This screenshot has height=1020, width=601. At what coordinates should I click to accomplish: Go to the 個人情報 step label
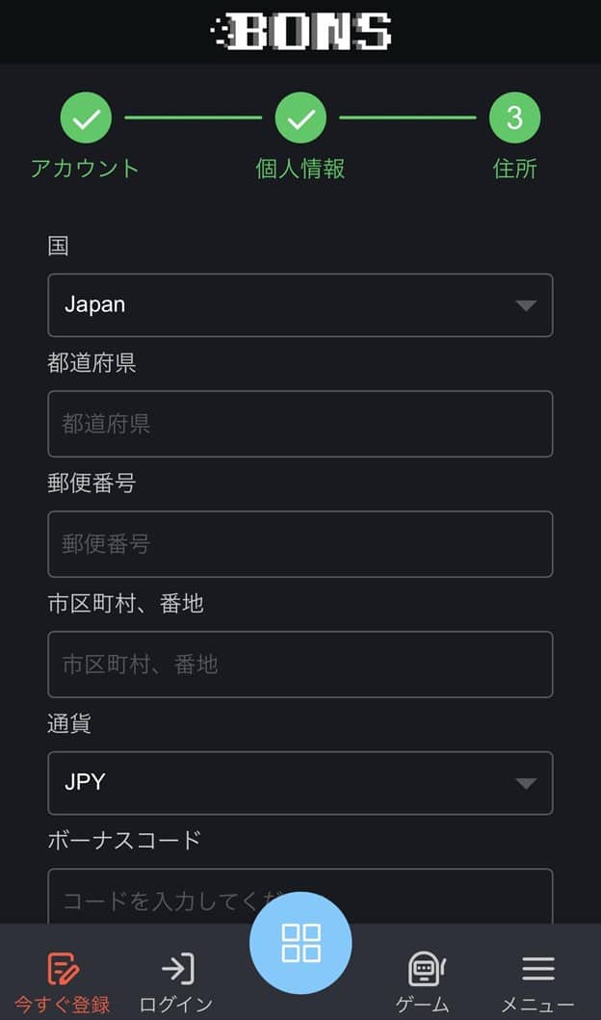click(300, 169)
